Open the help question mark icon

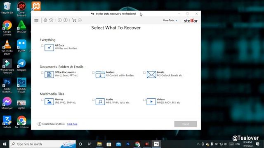click(66, 20)
